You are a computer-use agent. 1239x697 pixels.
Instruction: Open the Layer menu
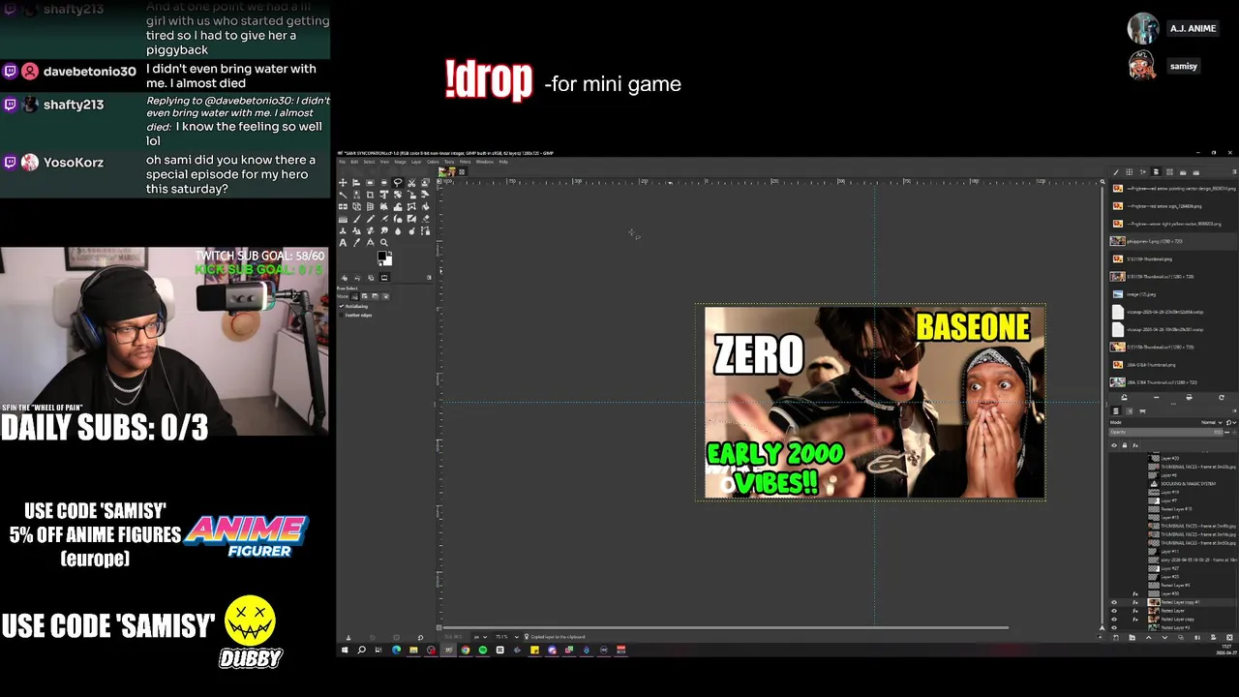pyautogui.click(x=416, y=162)
